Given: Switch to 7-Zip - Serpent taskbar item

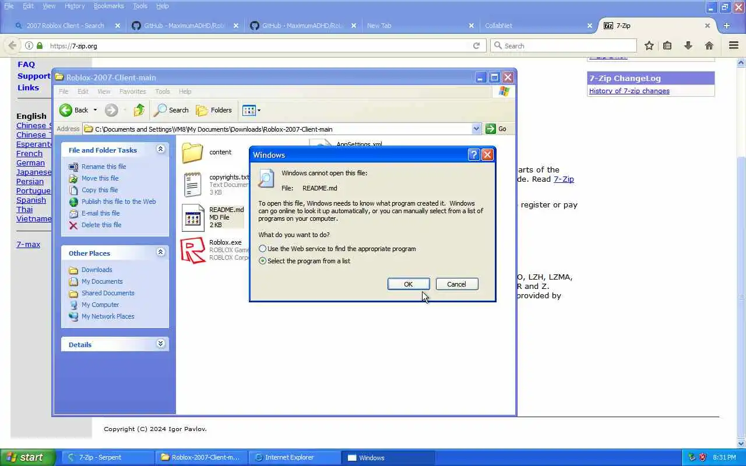Looking at the screenshot, I should pos(107,457).
